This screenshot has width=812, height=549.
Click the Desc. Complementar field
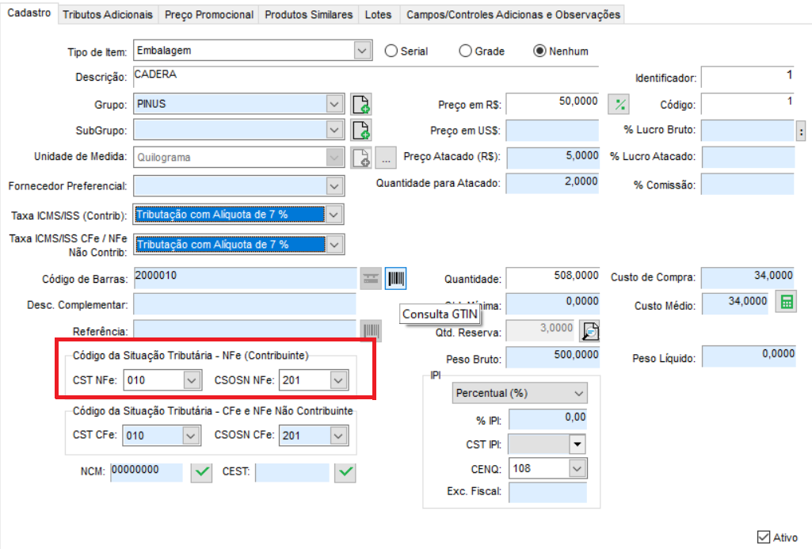245,304
